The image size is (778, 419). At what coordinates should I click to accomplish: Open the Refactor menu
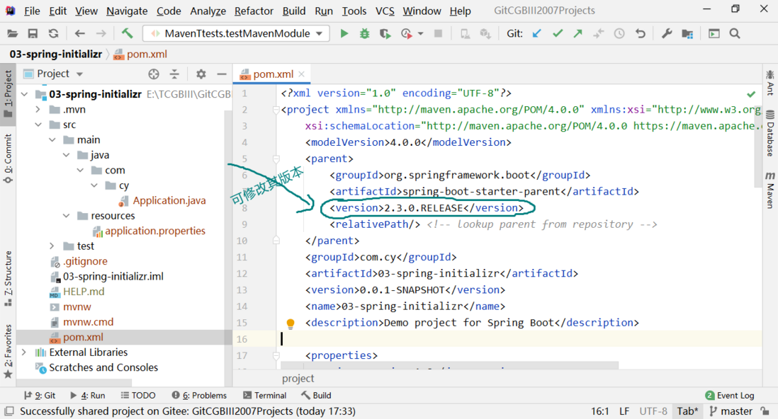pyautogui.click(x=254, y=11)
